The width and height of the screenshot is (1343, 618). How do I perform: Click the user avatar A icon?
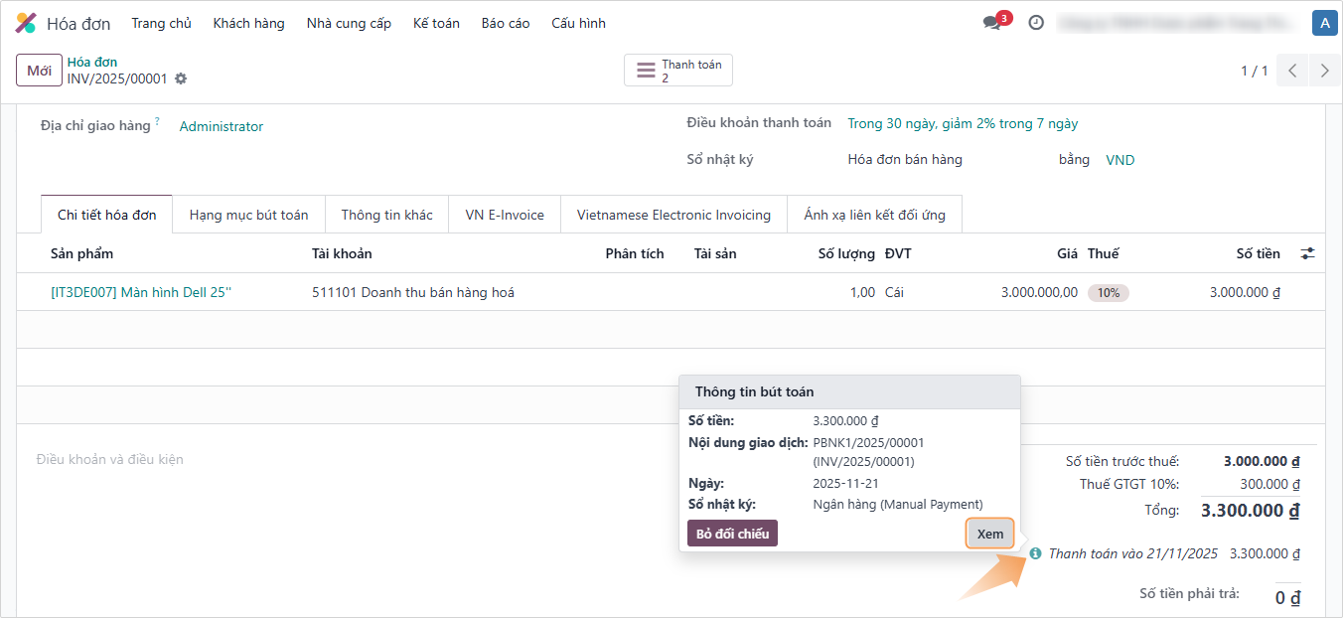[1323, 23]
